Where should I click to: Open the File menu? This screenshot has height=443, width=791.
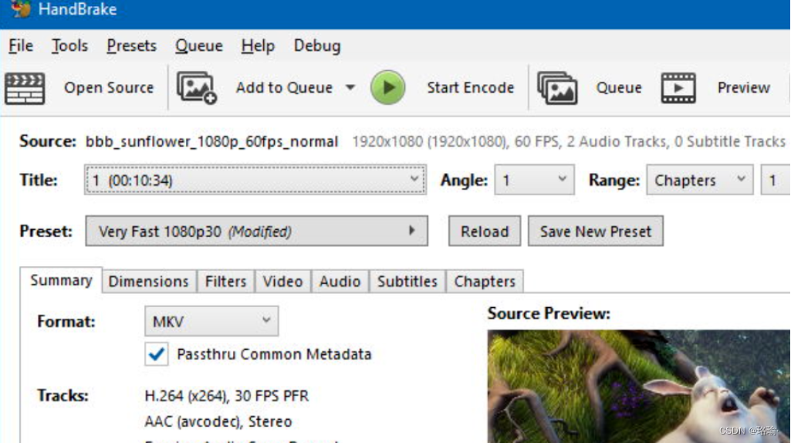click(21, 46)
